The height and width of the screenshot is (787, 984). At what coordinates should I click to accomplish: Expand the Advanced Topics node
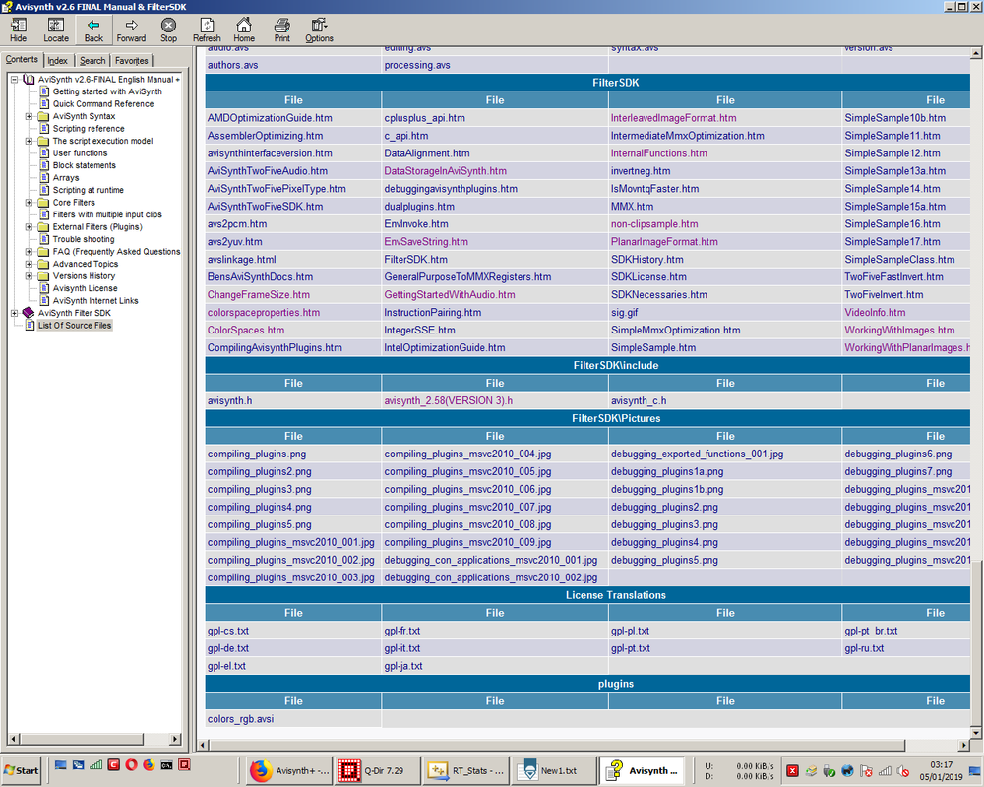(x=29, y=264)
